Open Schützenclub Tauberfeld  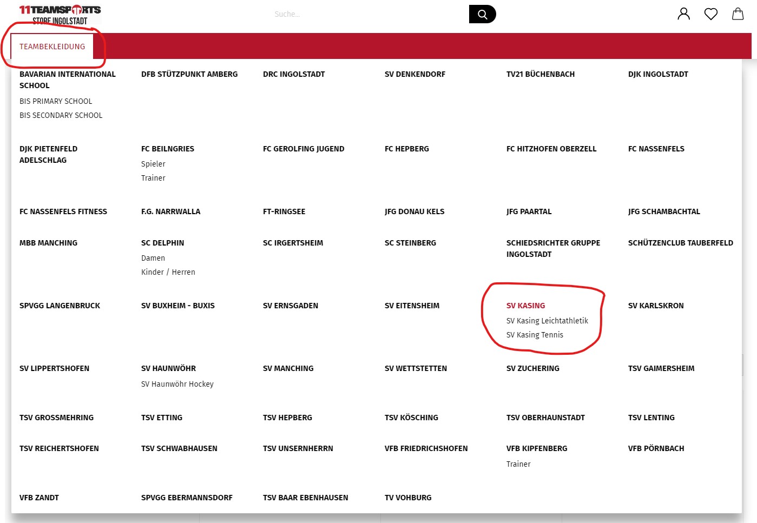coord(681,243)
